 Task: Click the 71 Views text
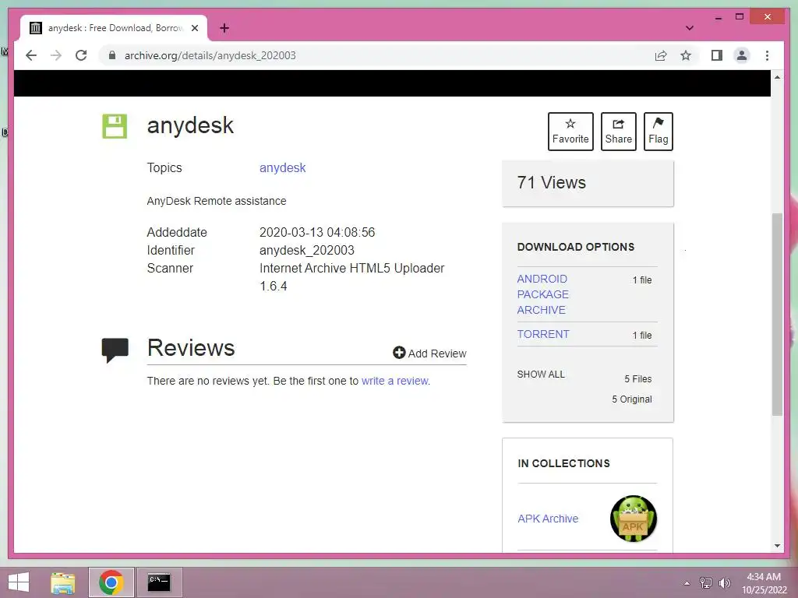click(x=551, y=182)
